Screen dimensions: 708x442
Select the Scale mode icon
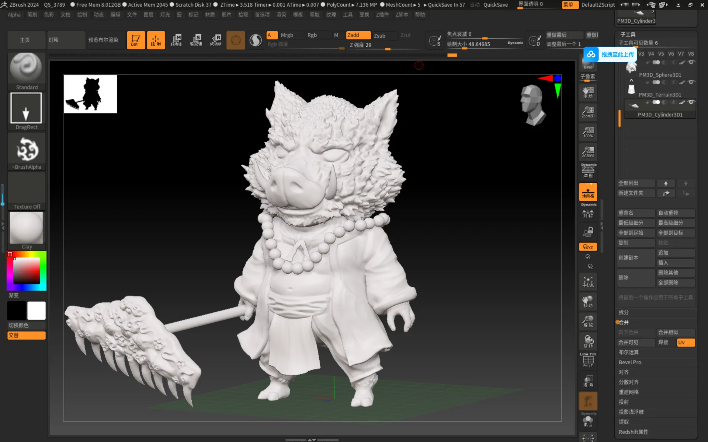[196, 40]
